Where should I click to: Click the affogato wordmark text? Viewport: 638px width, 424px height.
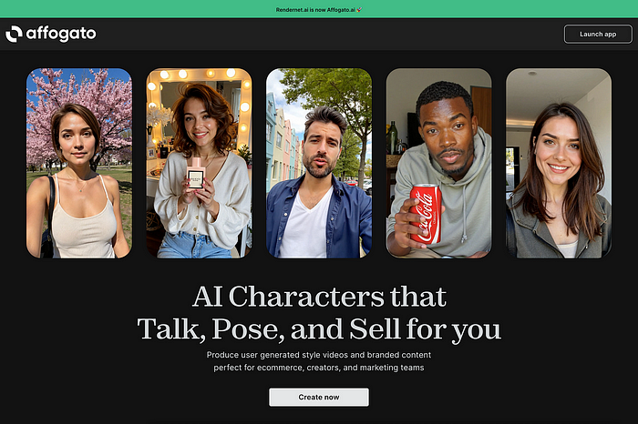[x=61, y=34]
